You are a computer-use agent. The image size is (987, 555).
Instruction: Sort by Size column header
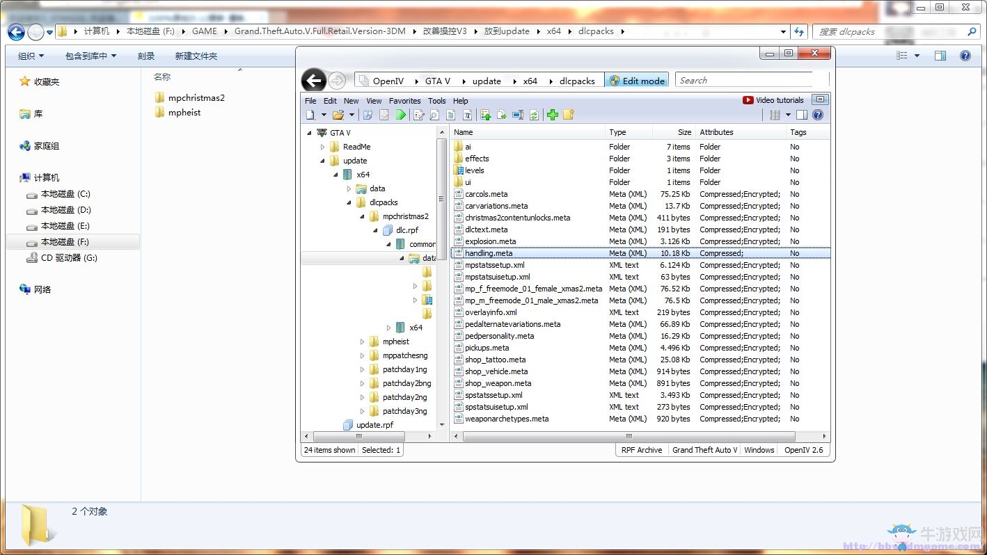(x=673, y=132)
